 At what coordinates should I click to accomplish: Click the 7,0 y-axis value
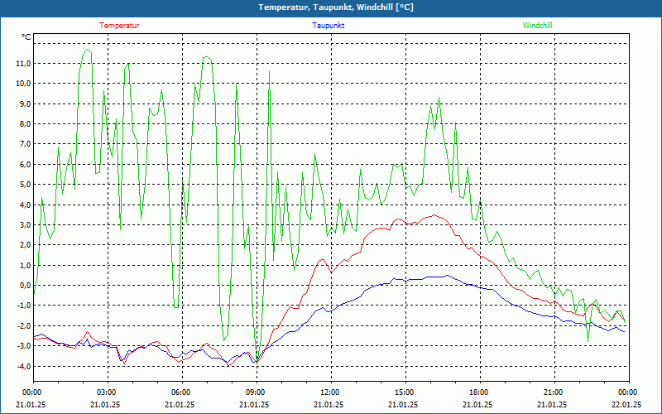tap(25, 144)
